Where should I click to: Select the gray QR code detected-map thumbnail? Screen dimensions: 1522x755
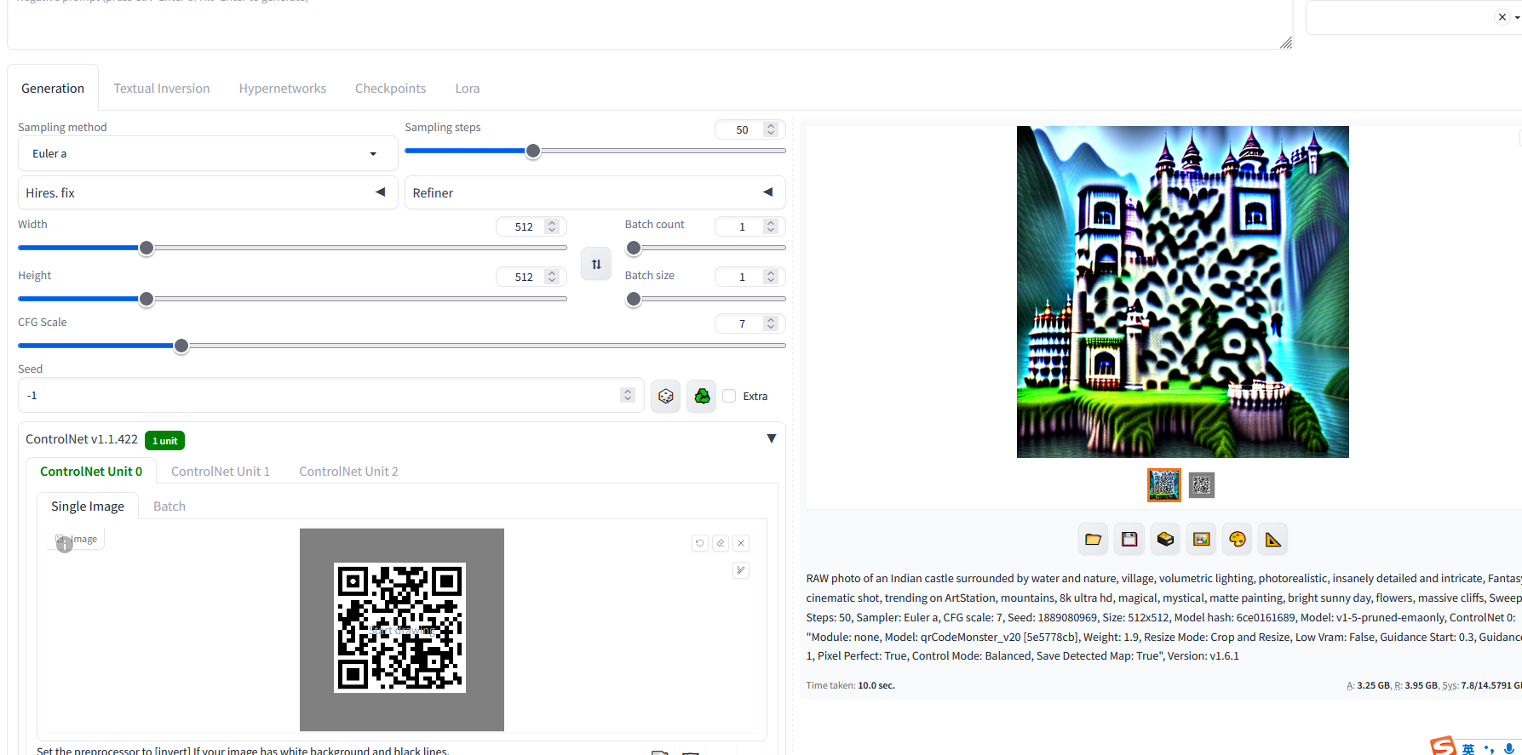pyautogui.click(x=1202, y=485)
